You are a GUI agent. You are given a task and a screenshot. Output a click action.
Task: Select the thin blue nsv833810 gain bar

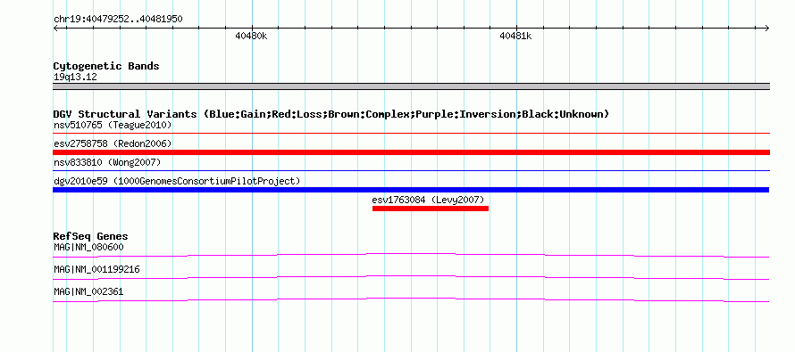(x=411, y=171)
